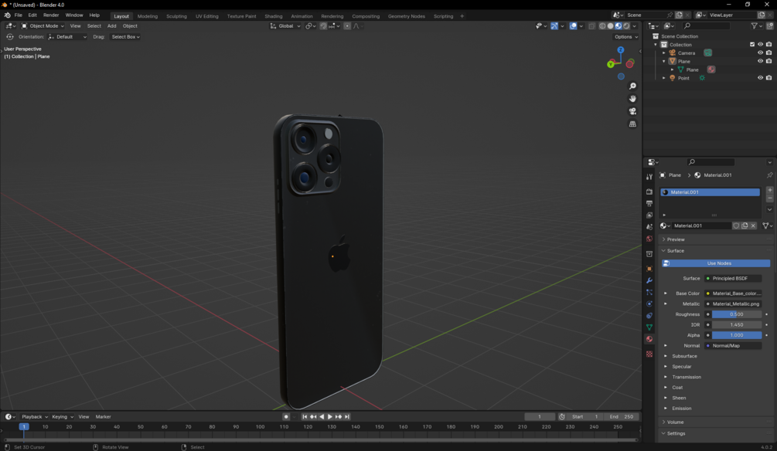Viewport: 777px width, 451px height.
Task: Select Material.001 slot in list
Action: click(x=710, y=192)
